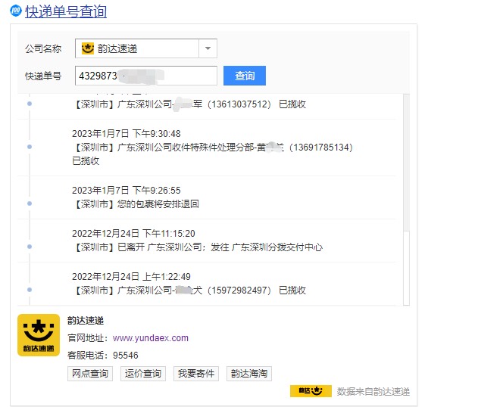
Task: Click the tracking number input field
Action: click(145, 76)
